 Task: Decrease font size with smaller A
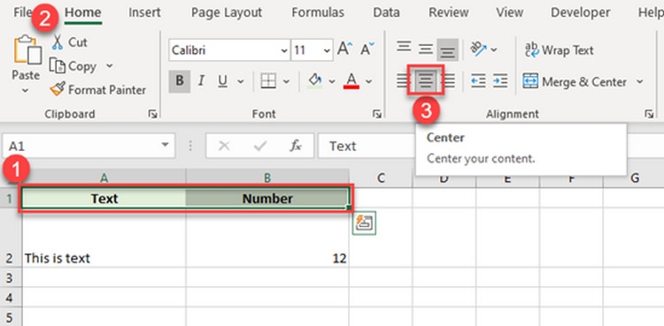click(367, 49)
